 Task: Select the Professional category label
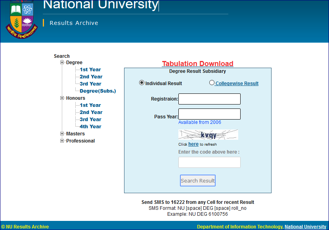(80, 141)
